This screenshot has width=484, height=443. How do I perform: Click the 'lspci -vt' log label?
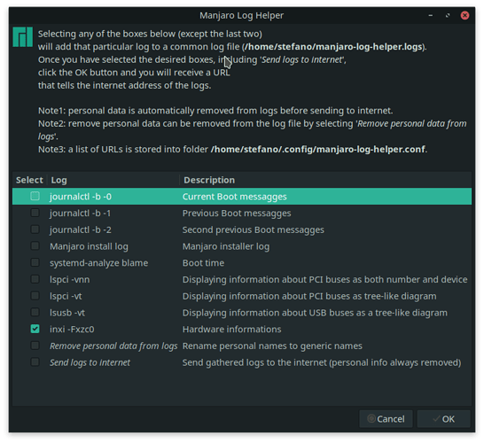pyautogui.click(x=66, y=296)
